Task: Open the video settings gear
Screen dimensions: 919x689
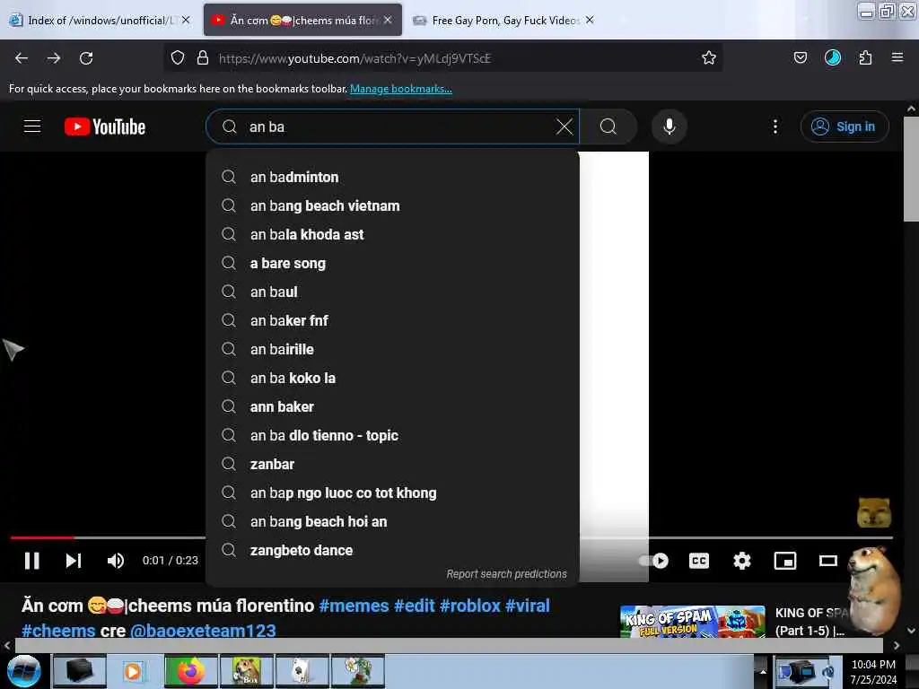Action: [x=742, y=561]
